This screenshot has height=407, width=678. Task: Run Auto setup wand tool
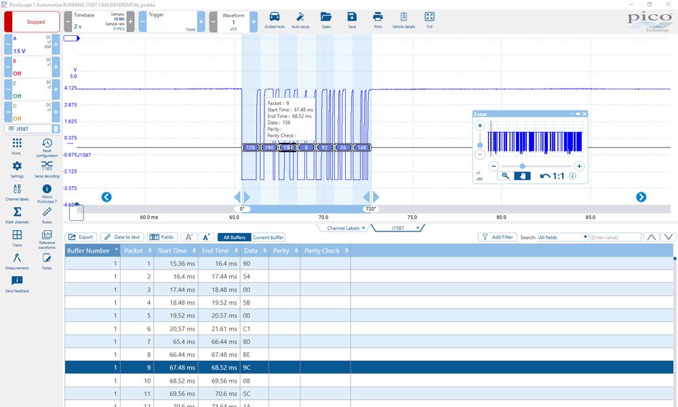point(300,20)
